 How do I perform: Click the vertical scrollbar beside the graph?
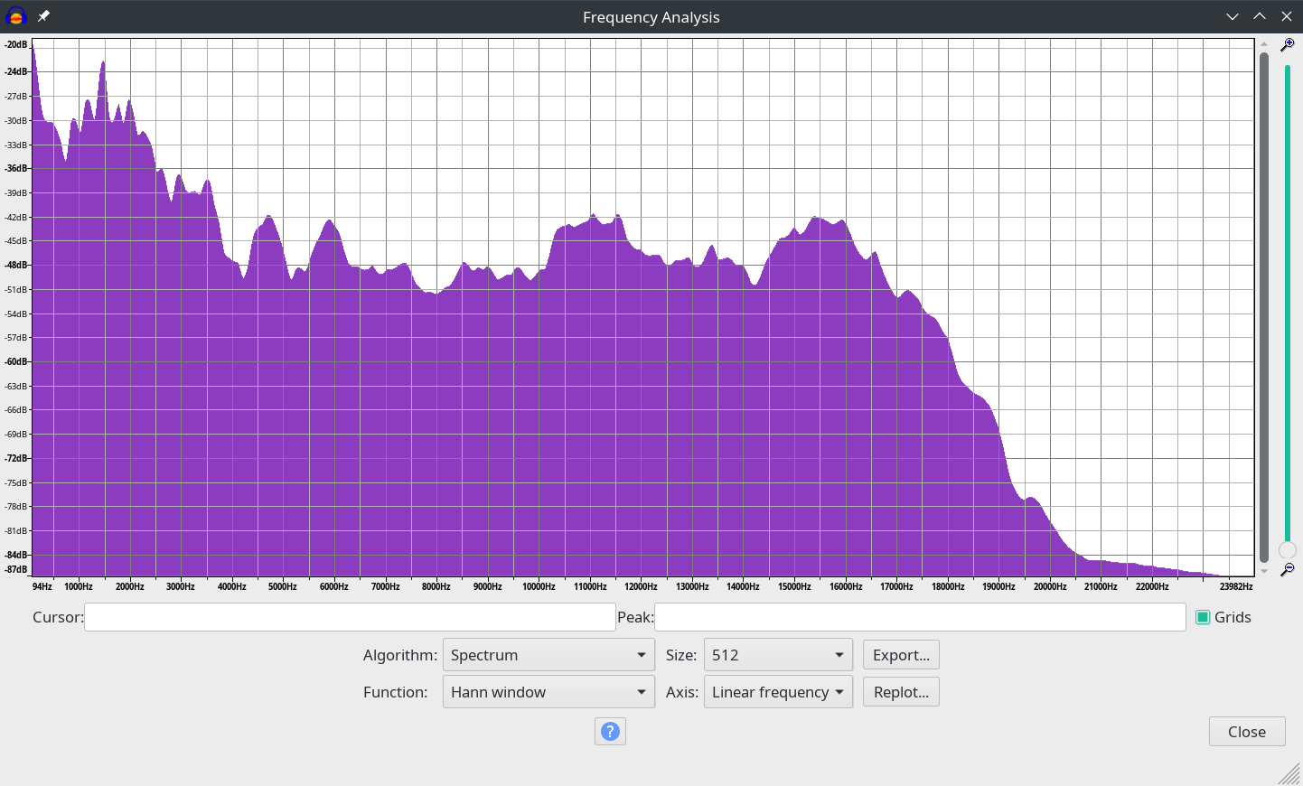1264,307
